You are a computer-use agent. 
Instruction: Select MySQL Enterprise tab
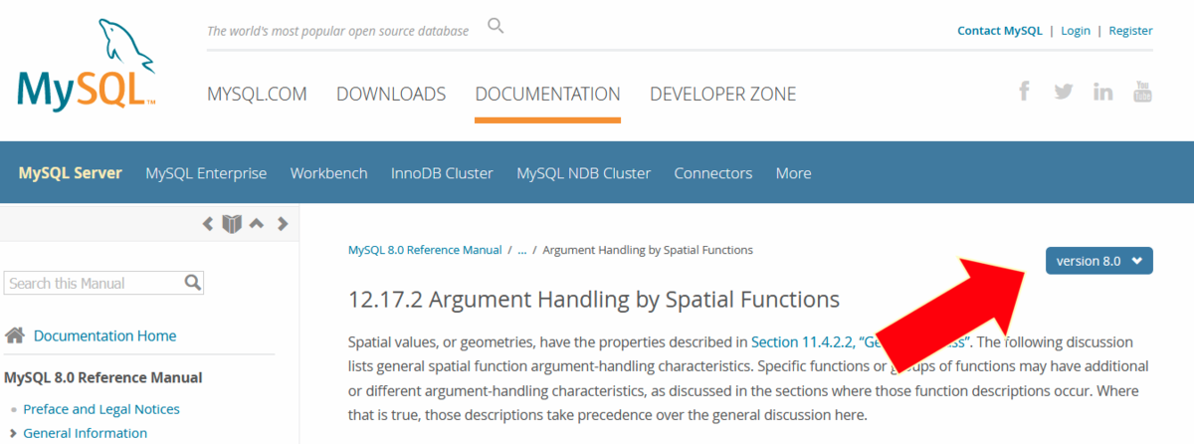[206, 173]
